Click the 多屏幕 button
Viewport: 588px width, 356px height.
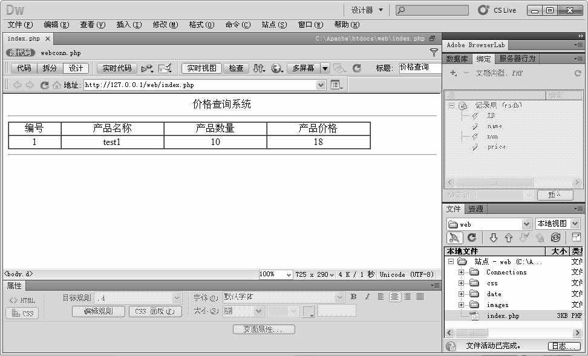pos(303,68)
